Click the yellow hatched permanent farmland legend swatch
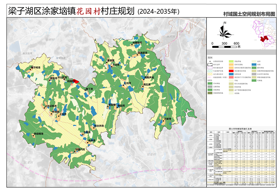 click(x=211, y=74)
